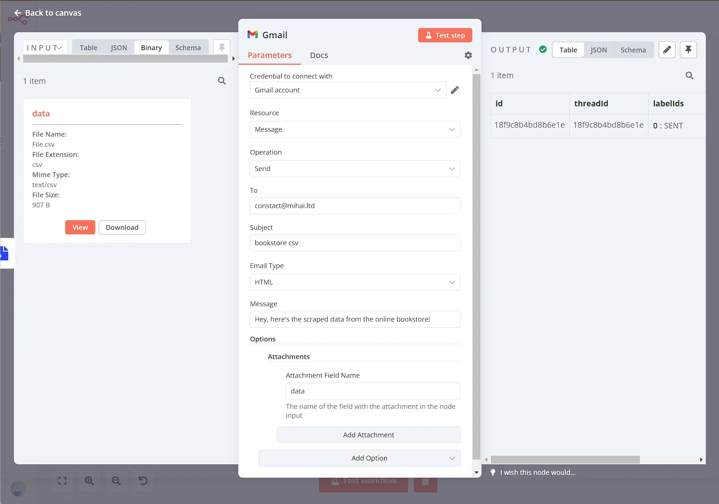Pin the output data
The height and width of the screenshot is (504, 719).
click(x=688, y=49)
